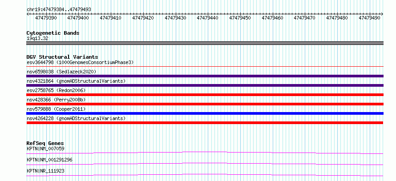Click the chr19:47479384..47479493 region label

[59, 9]
